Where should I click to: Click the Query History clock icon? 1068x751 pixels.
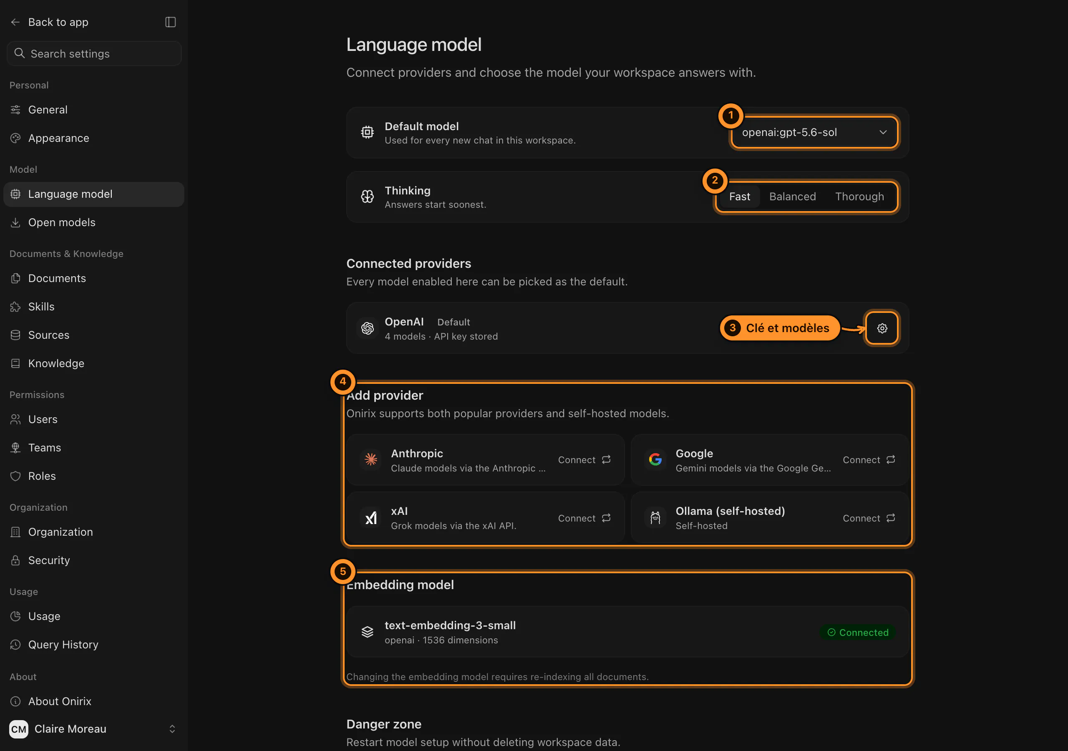(x=15, y=645)
